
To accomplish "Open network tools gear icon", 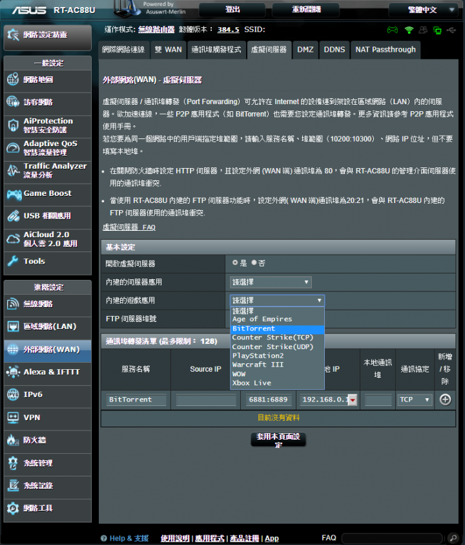I will click(x=13, y=508).
